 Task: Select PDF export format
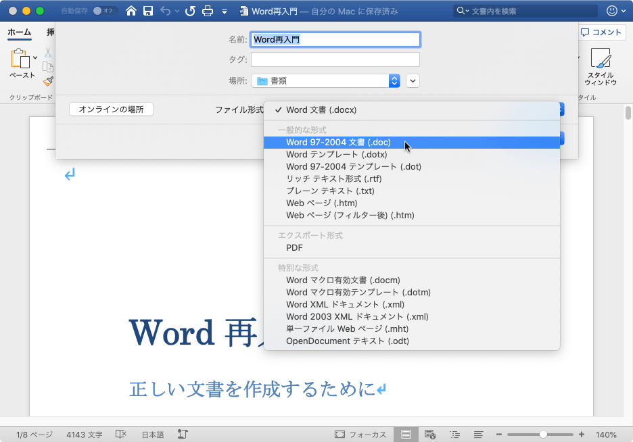pos(412,247)
